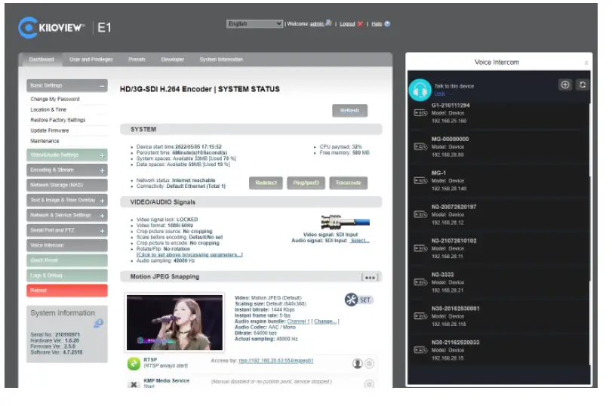
Task: Click the System Information info icon
Action: click(x=98, y=323)
